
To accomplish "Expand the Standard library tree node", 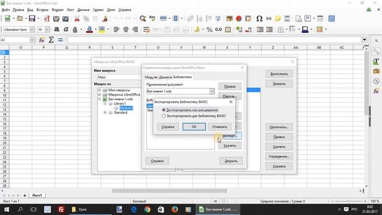I will coord(105,113).
